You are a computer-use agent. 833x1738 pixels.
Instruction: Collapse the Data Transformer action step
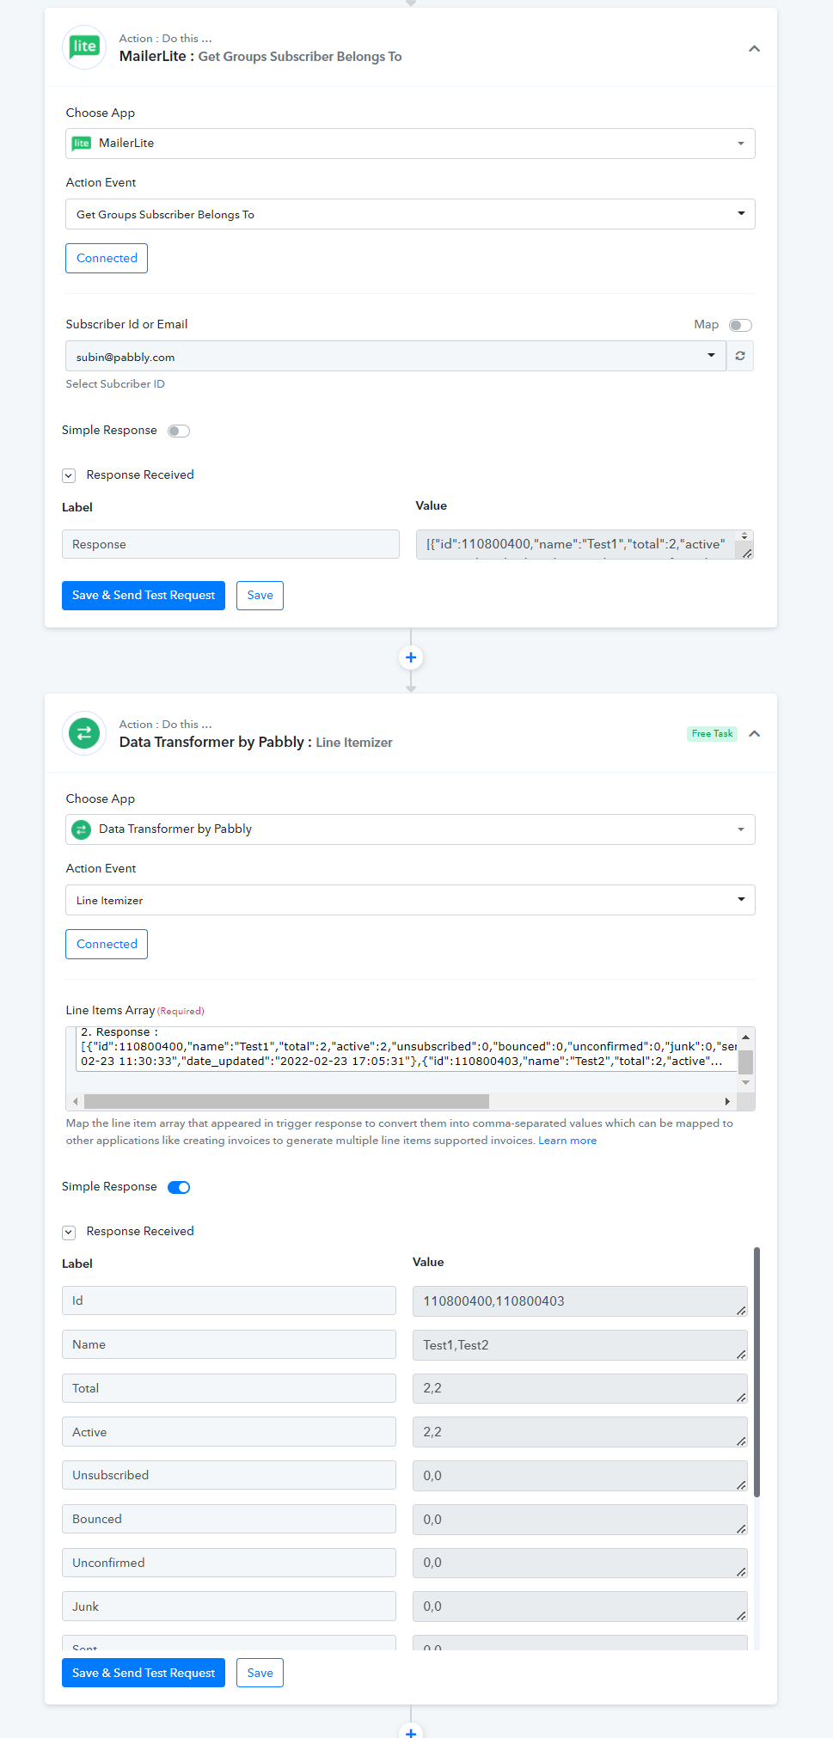(x=754, y=734)
